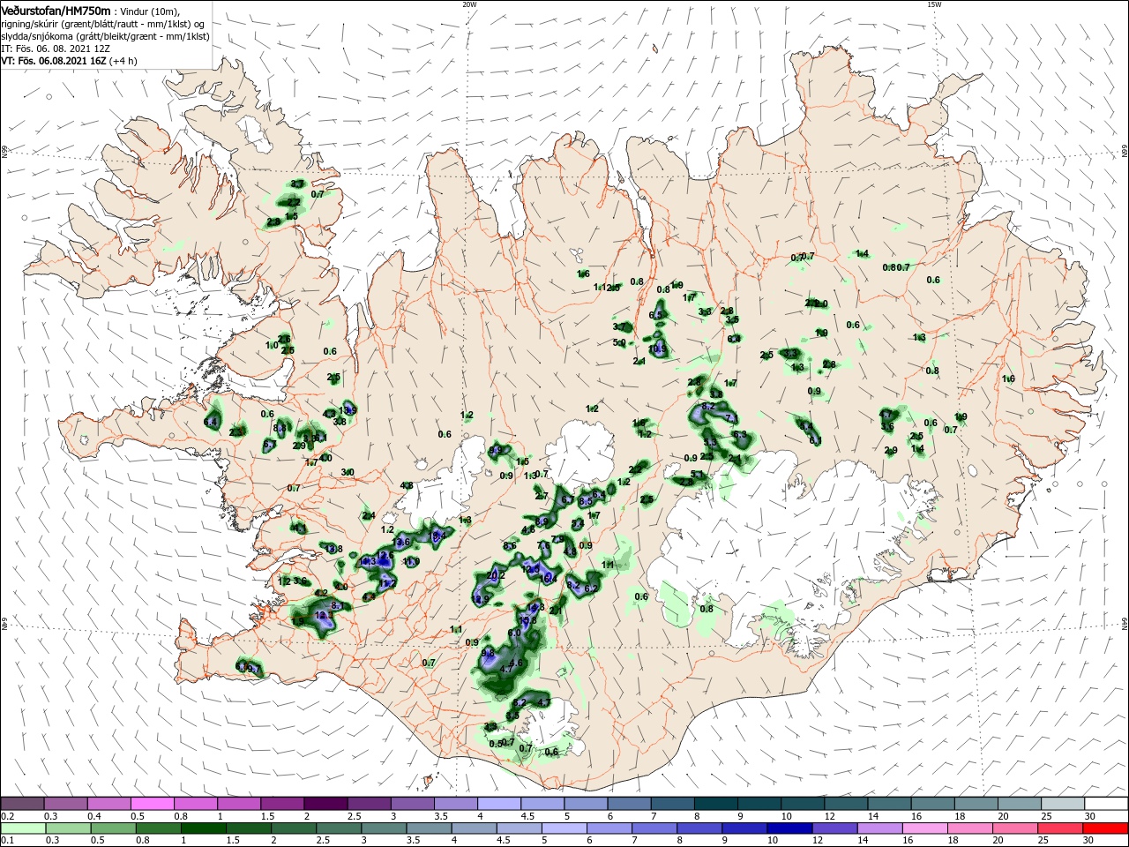The height and width of the screenshot is (847, 1129).
Task: Select upper legend swatch between 12 and 14
Action: tap(845, 803)
